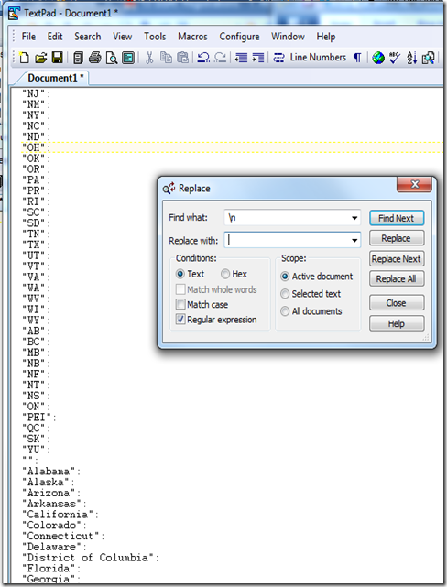The width and height of the screenshot is (447, 587).
Task: Click the Cut scissors icon
Action: point(149,58)
